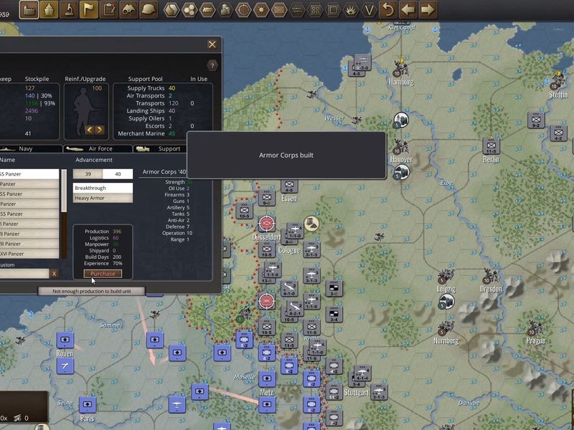The height and width of the screenshot is (430, 574).
Task: Click the Prague city marker
Action: click(535, 328)
